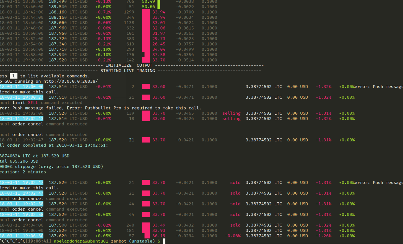Click the red '-0.02%' change value
Image resolution: width=403 pixels, height=244 pixels.
[x=103, y=225]
